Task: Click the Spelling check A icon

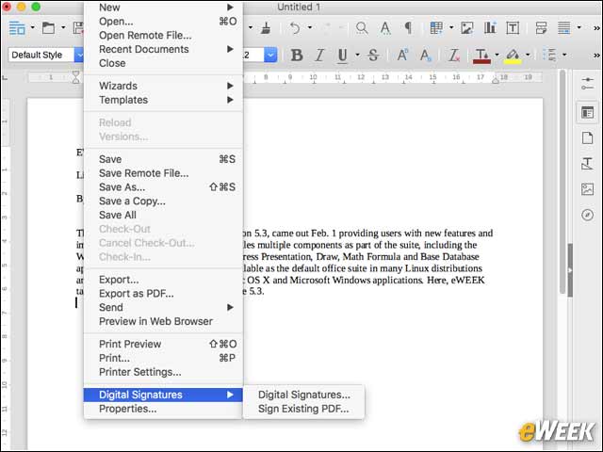Action: pos(385,28)
